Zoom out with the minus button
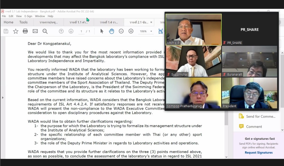Viewport: 284px width, 166px height. pyautogui.click(x=121, y=31)
